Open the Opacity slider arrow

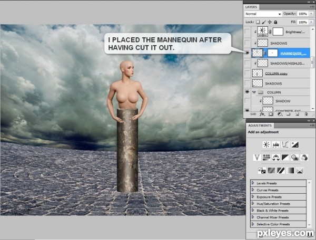[x=312, y=14]
